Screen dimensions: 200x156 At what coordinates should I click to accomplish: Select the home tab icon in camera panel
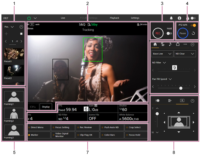(x=155, y=44)
